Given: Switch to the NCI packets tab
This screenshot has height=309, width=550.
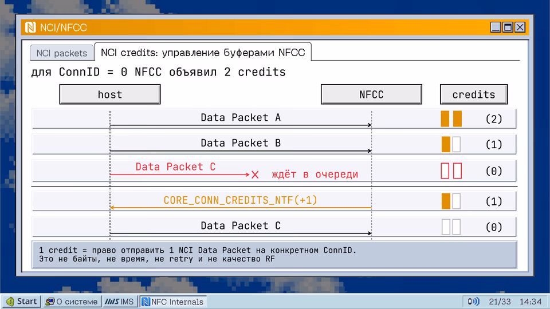Looking at the screenshot, I should (x=62, y=53).
